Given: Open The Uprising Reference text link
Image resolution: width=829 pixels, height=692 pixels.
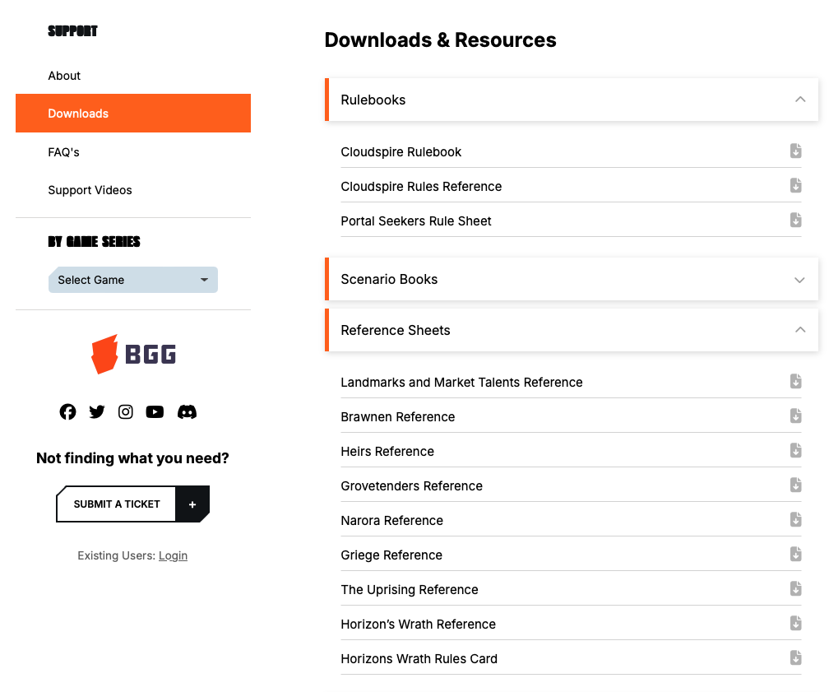Looking at the screenshot, I should point(410,589).
